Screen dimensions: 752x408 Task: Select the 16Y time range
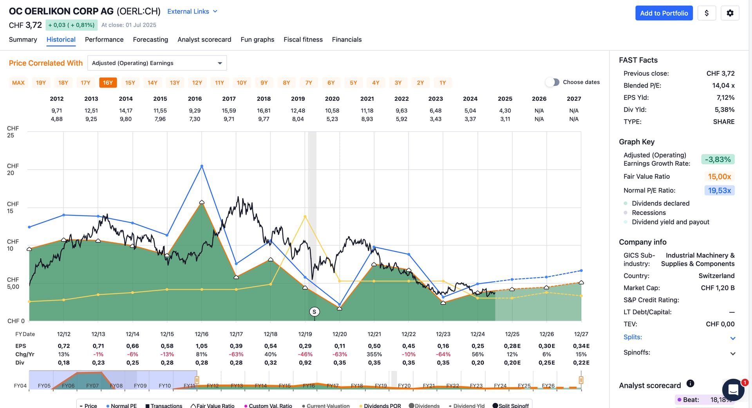click(x=108, y=82)
